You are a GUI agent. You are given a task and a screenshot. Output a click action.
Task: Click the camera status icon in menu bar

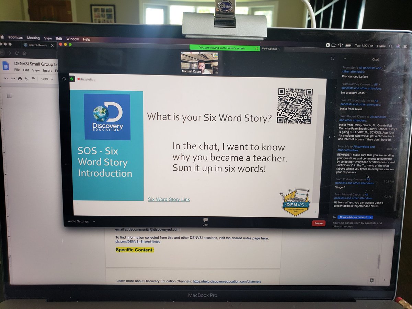pos(333,45)
